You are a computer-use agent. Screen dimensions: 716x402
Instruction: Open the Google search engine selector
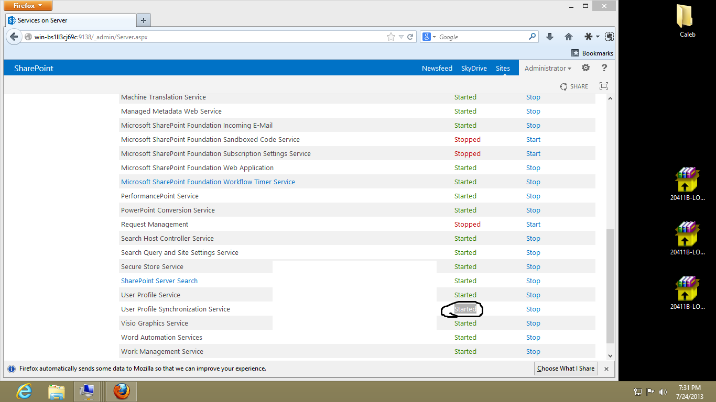[x=429, y=37]
